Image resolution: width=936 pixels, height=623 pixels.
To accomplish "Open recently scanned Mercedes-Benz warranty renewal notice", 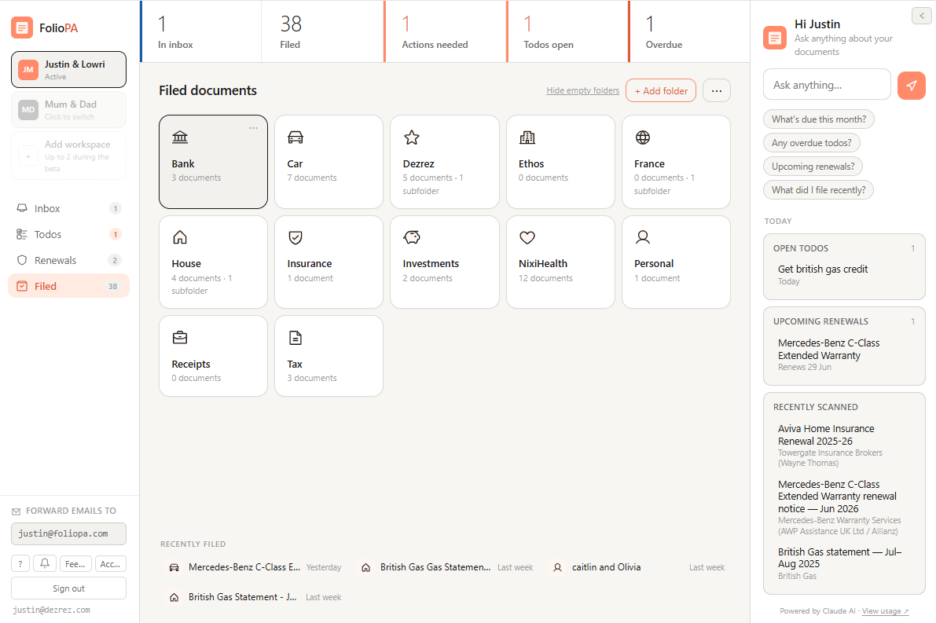I will pyautogui.click(x=844, y=508).
